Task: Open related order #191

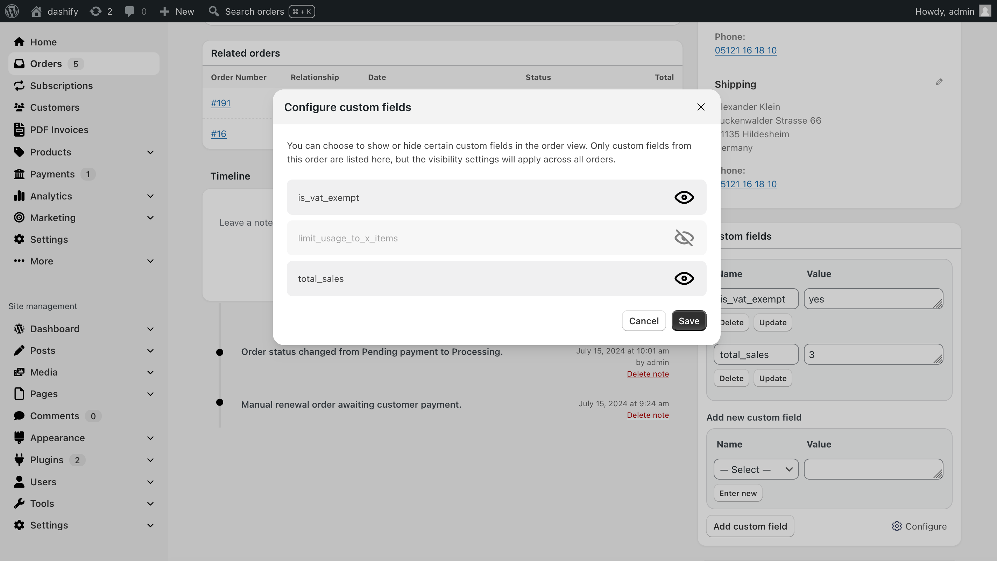Action: click(x=221, y=103)
